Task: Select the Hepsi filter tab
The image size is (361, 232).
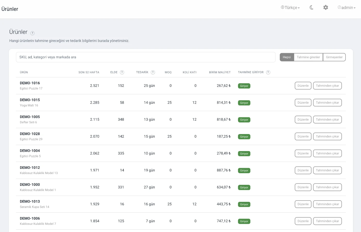Action: 287,57
